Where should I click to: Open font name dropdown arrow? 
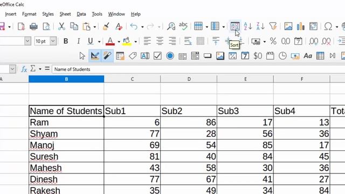click(x=27, y=41)
